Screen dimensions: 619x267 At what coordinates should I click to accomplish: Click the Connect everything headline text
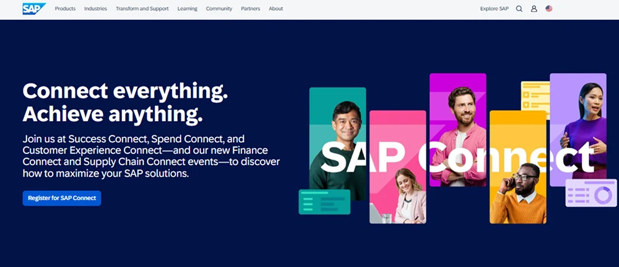click(125, 91)
